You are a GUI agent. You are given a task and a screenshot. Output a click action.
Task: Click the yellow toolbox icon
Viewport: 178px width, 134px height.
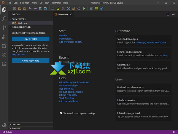point(96,8)
